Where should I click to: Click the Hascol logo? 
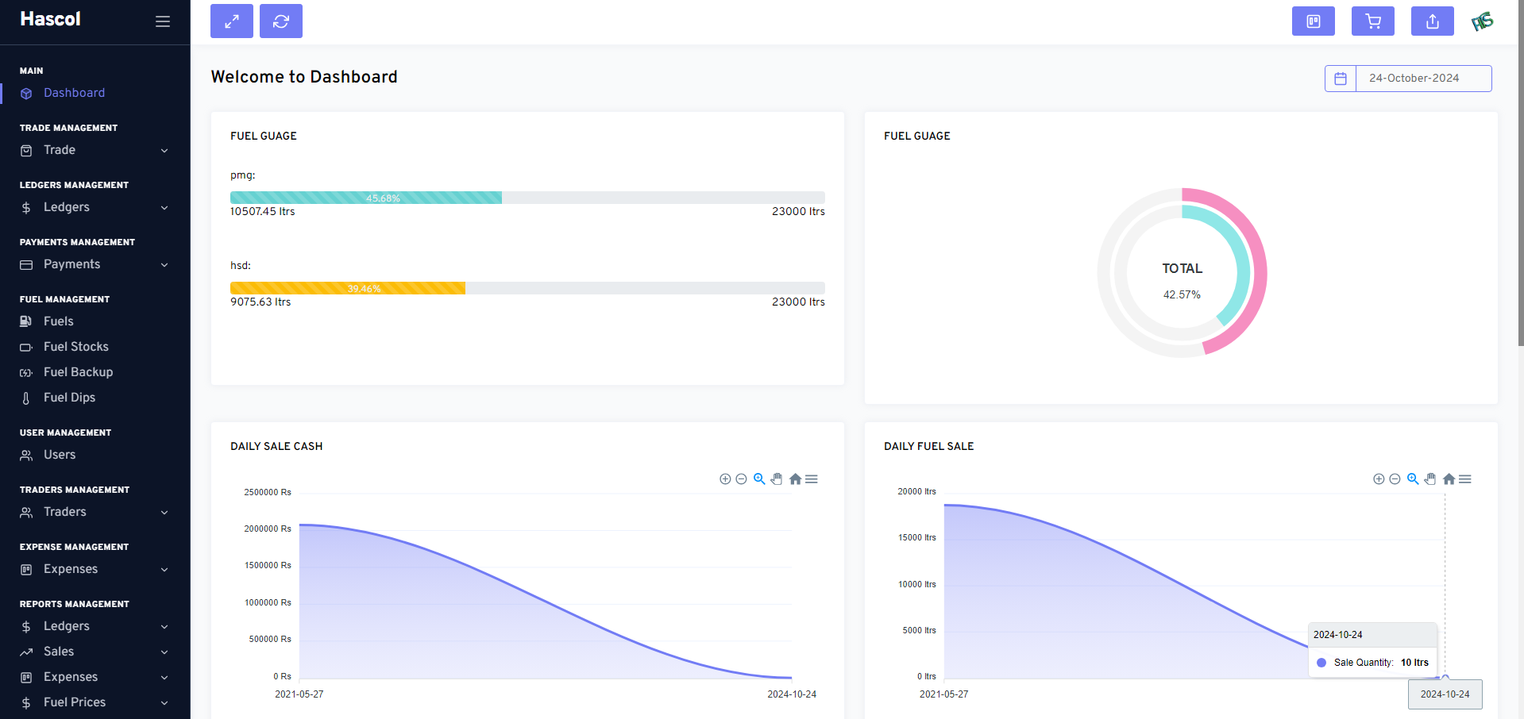pos(50,19)
